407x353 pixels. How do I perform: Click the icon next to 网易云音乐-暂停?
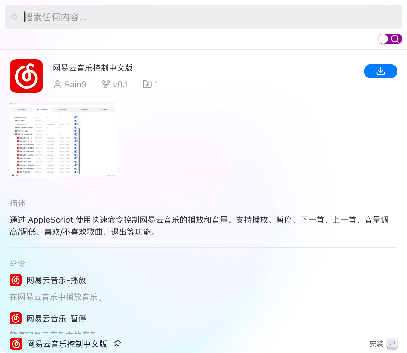[x=16, y=319]
